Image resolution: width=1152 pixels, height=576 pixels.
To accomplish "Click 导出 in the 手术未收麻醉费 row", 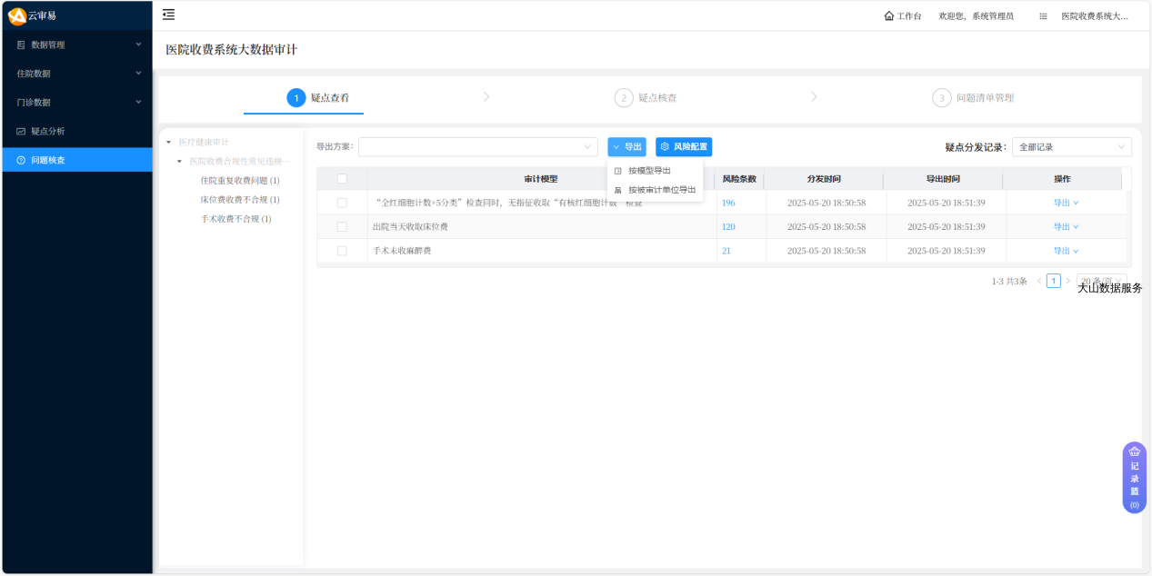I will point(1065,251).
